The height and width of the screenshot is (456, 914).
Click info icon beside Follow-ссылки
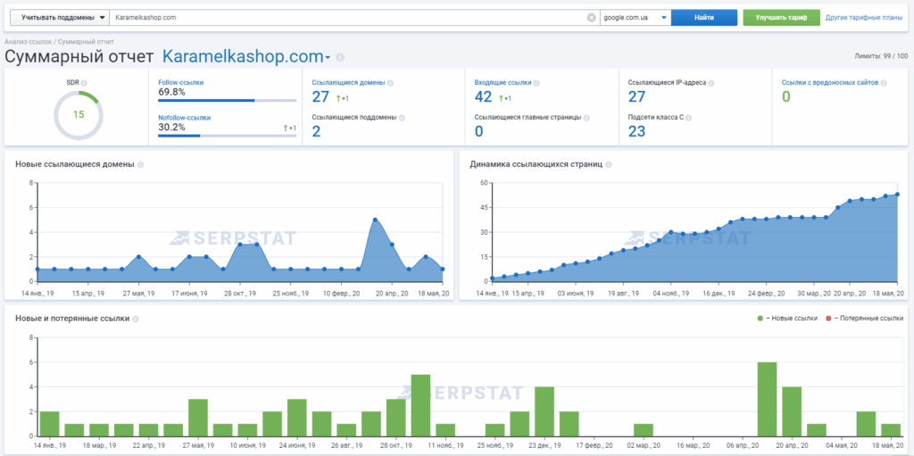pyautogui.click(x=209, y=82)
